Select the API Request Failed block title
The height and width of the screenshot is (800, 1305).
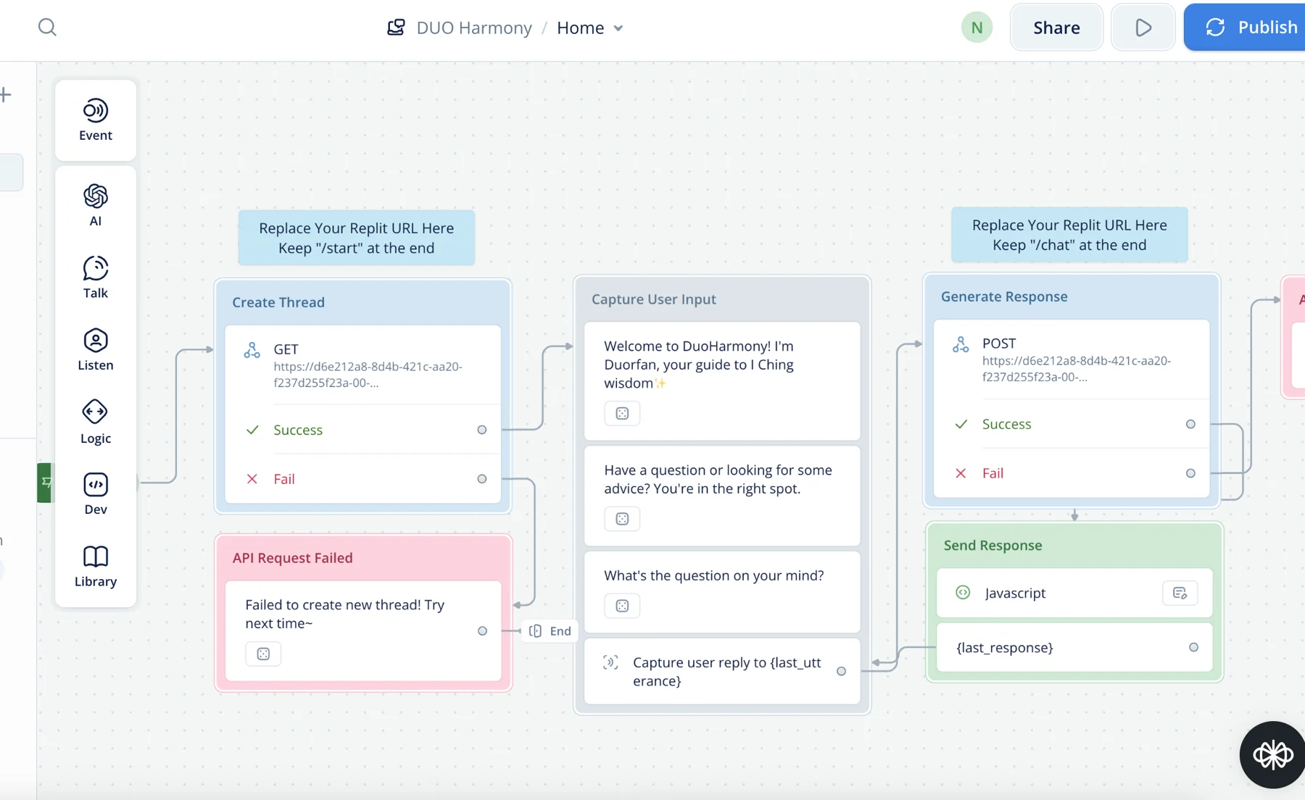click(x=293, y=558)
